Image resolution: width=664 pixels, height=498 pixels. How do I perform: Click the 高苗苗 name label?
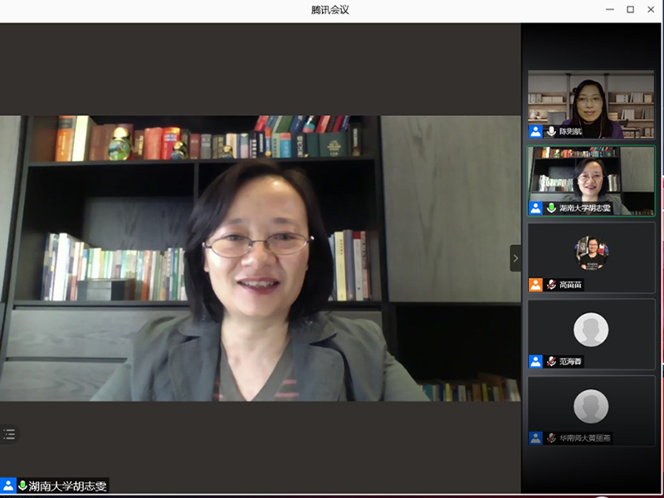point(571,285)
